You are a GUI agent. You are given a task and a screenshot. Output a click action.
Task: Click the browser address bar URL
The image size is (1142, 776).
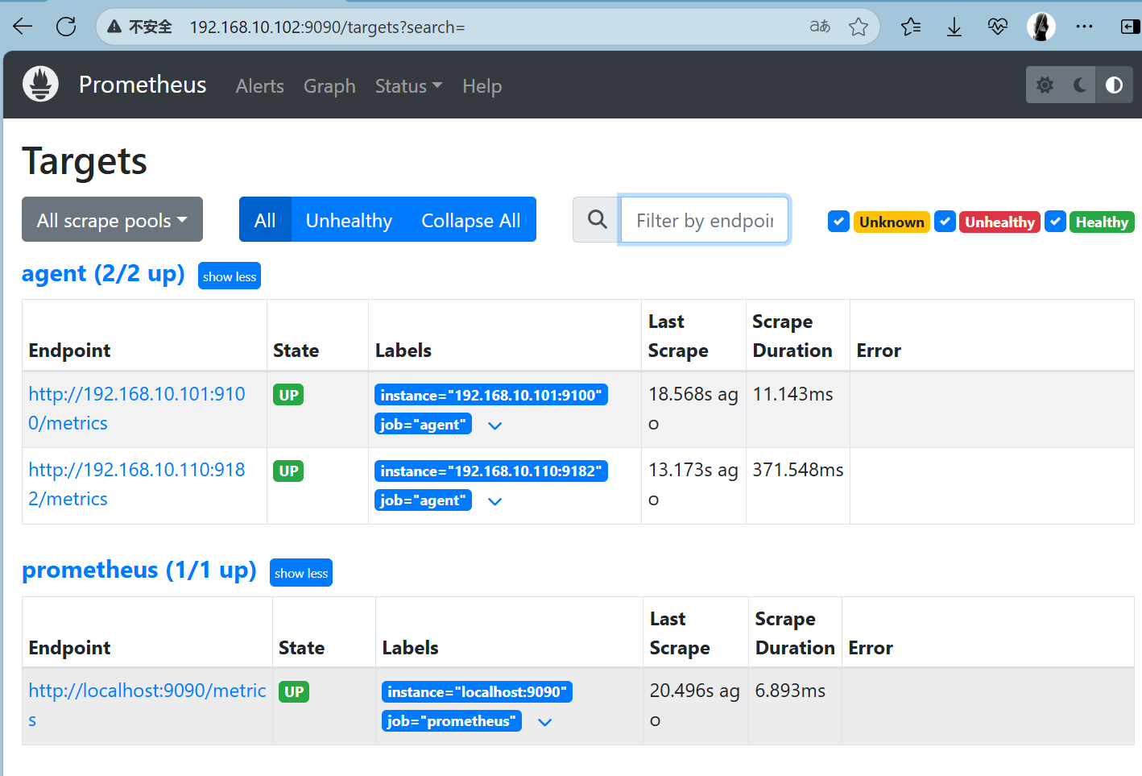(327, 27)
